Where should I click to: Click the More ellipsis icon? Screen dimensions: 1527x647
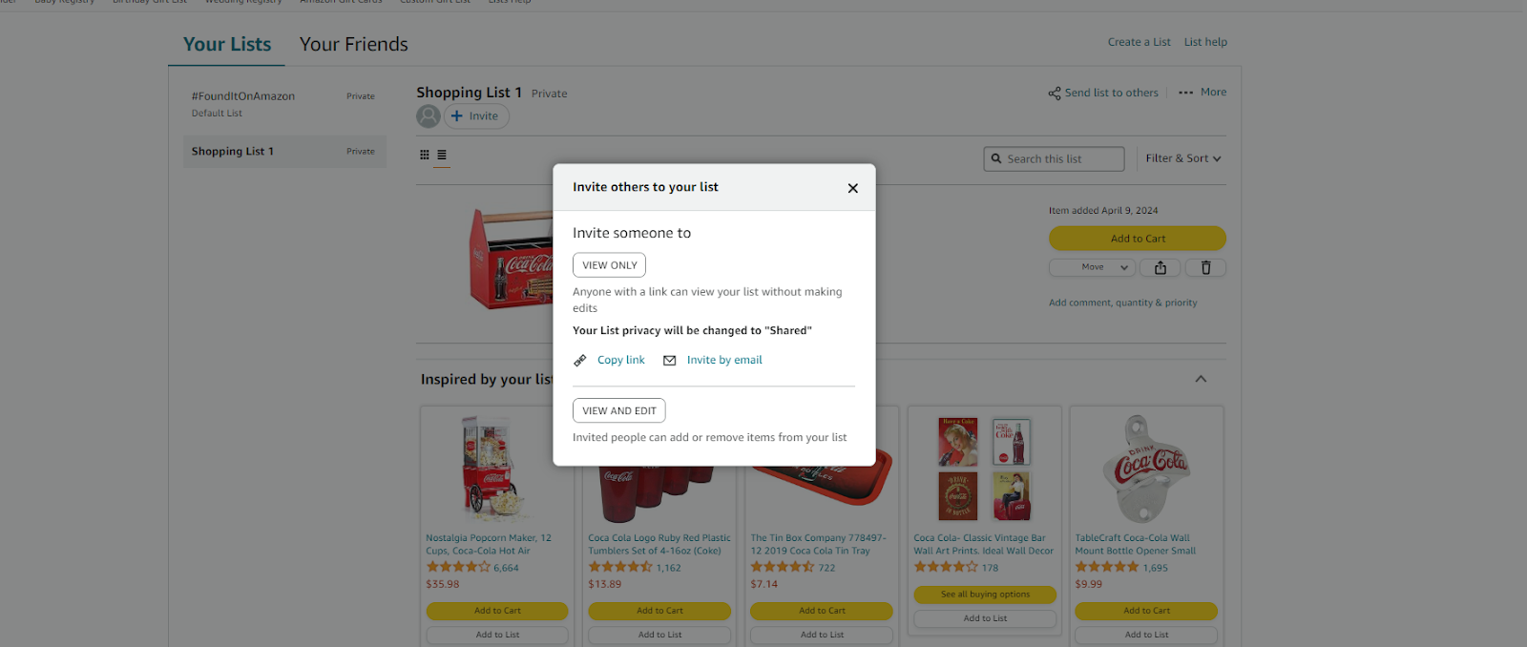1185,92
